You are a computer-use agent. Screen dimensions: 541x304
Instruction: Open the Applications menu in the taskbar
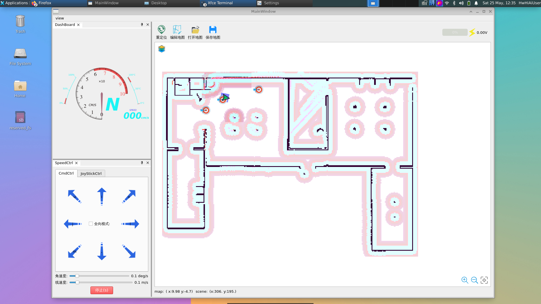pos(15,3)
